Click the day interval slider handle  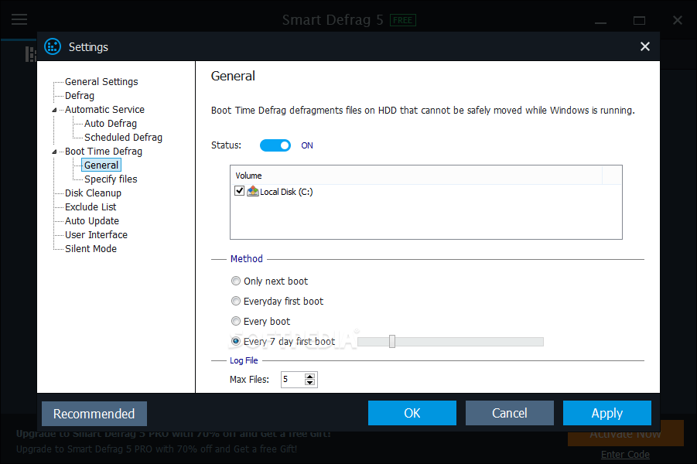pyautogui.click(x=392, y=341)
